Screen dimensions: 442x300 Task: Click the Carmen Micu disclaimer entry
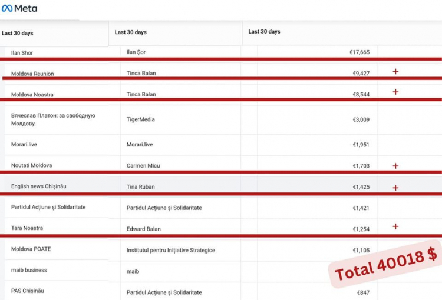point(143,166)
